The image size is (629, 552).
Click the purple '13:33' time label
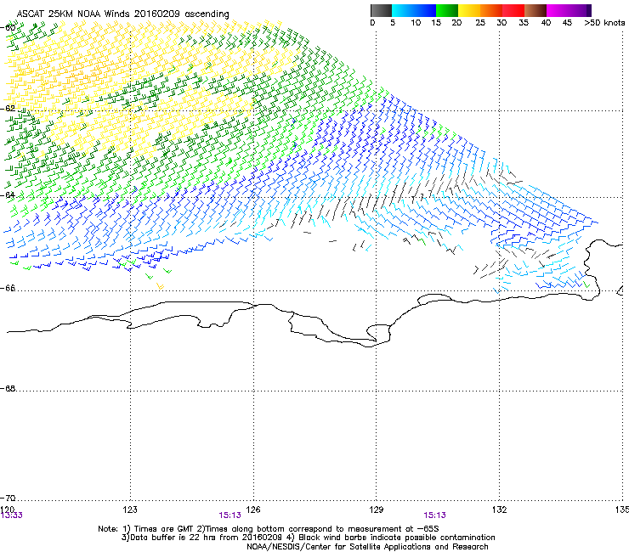(x=11, y=515)
